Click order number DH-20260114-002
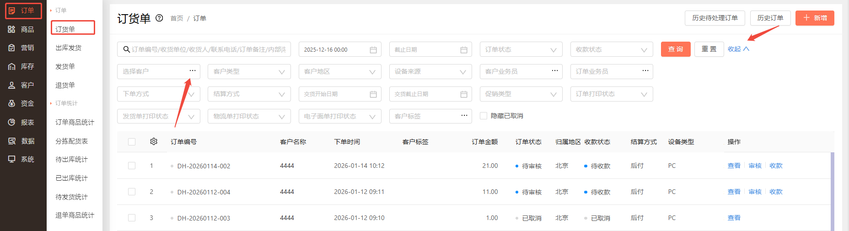 point(204,166)
